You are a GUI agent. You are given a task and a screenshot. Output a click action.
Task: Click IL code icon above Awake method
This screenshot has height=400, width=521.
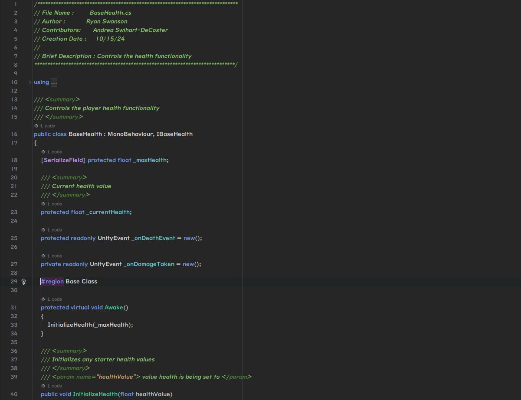(43, 299)
